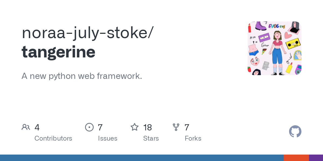323x161 pixels.
Task: Click the purple segment of the language bar
Action: click(316, 158)
